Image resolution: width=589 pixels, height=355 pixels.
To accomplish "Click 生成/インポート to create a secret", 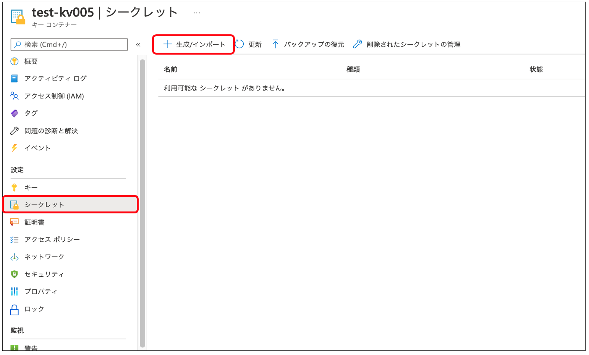I will (x=199, y=44).
